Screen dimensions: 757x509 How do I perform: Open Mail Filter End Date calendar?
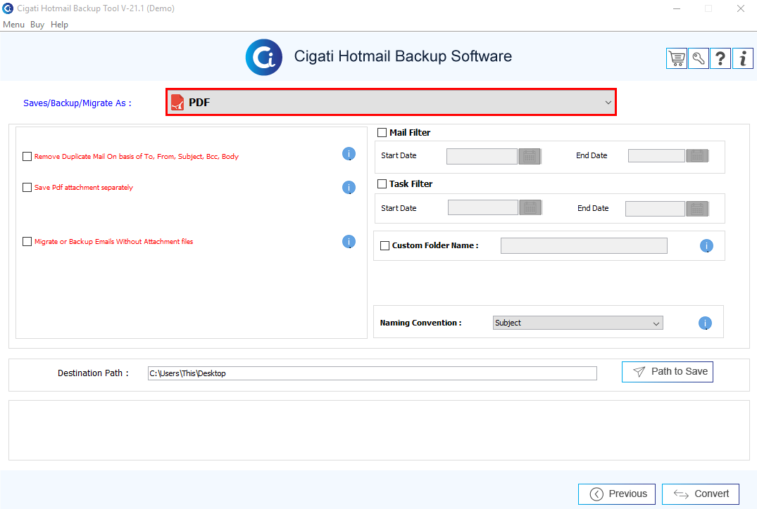[x=697, y=155]
